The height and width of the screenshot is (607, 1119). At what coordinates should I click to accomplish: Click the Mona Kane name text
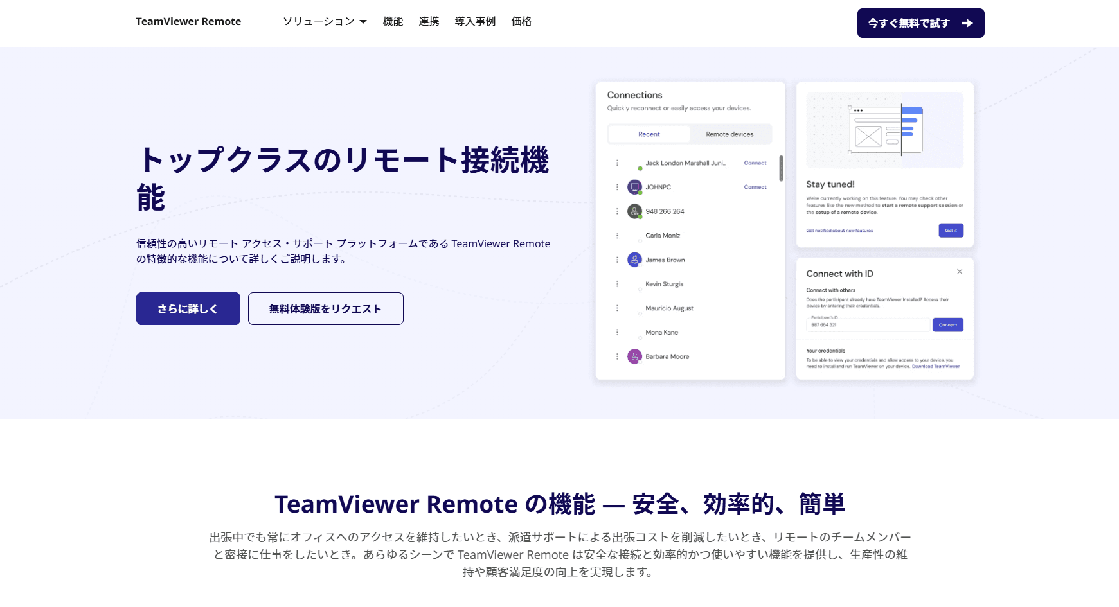click(x=662, y=333)
